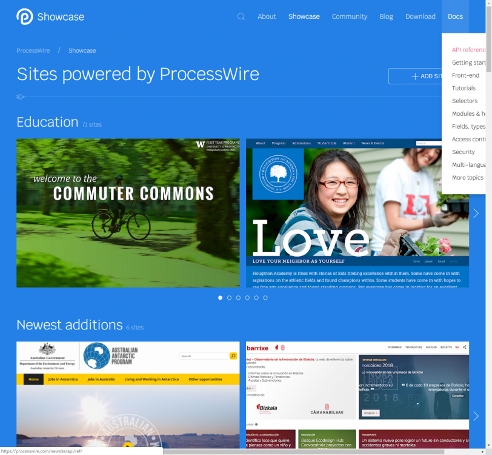This screenshot has width=492, height=455.
Task: Select Selectors in the Docs dropdown
Action: pos(465,101)
